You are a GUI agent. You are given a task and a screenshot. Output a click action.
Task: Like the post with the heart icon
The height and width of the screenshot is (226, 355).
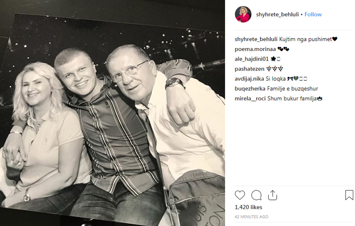point(240,195)
